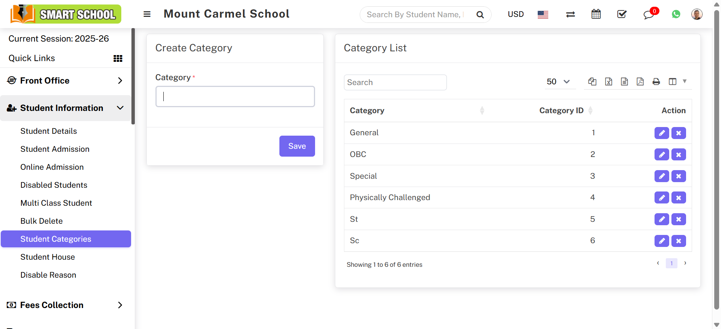This screenshot has height=329, width=721.
Task: Click the switch session arrows icon
Action: point(570,14)
